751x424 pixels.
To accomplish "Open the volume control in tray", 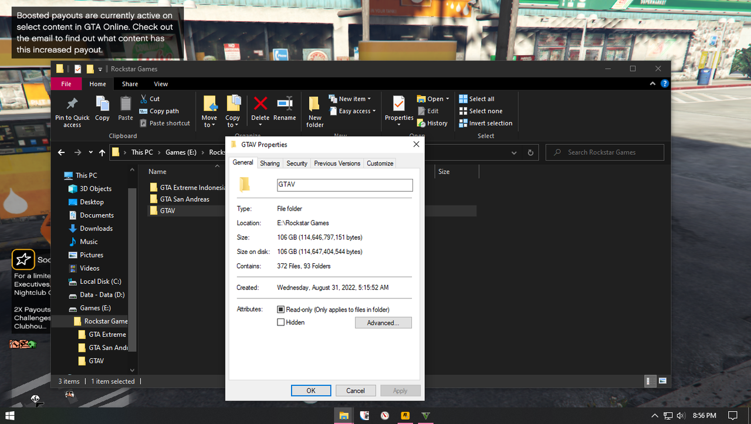I will point(681,415).
